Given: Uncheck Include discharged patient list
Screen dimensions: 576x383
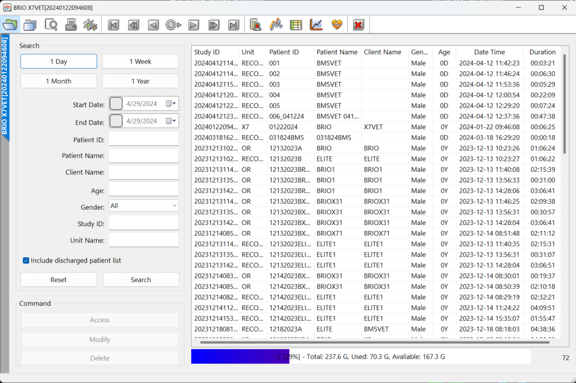Looking at the screenshot, I should click(25, 261).
